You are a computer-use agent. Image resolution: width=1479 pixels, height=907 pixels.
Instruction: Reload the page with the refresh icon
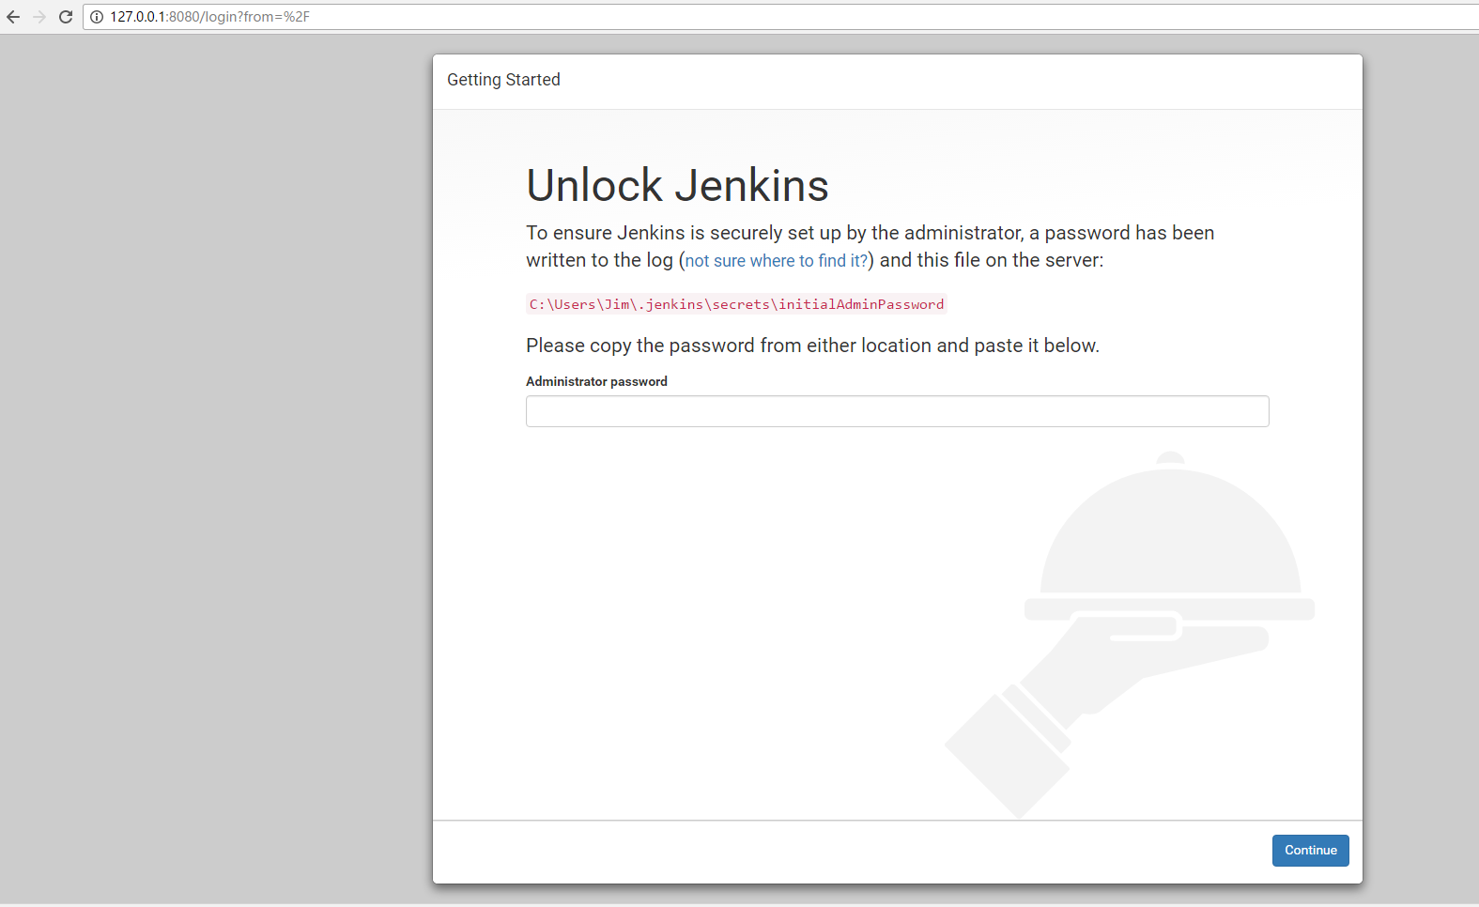click(x=66, y=17)
